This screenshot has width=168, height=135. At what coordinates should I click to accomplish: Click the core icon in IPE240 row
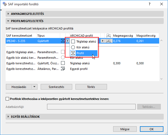pos(109,41)
